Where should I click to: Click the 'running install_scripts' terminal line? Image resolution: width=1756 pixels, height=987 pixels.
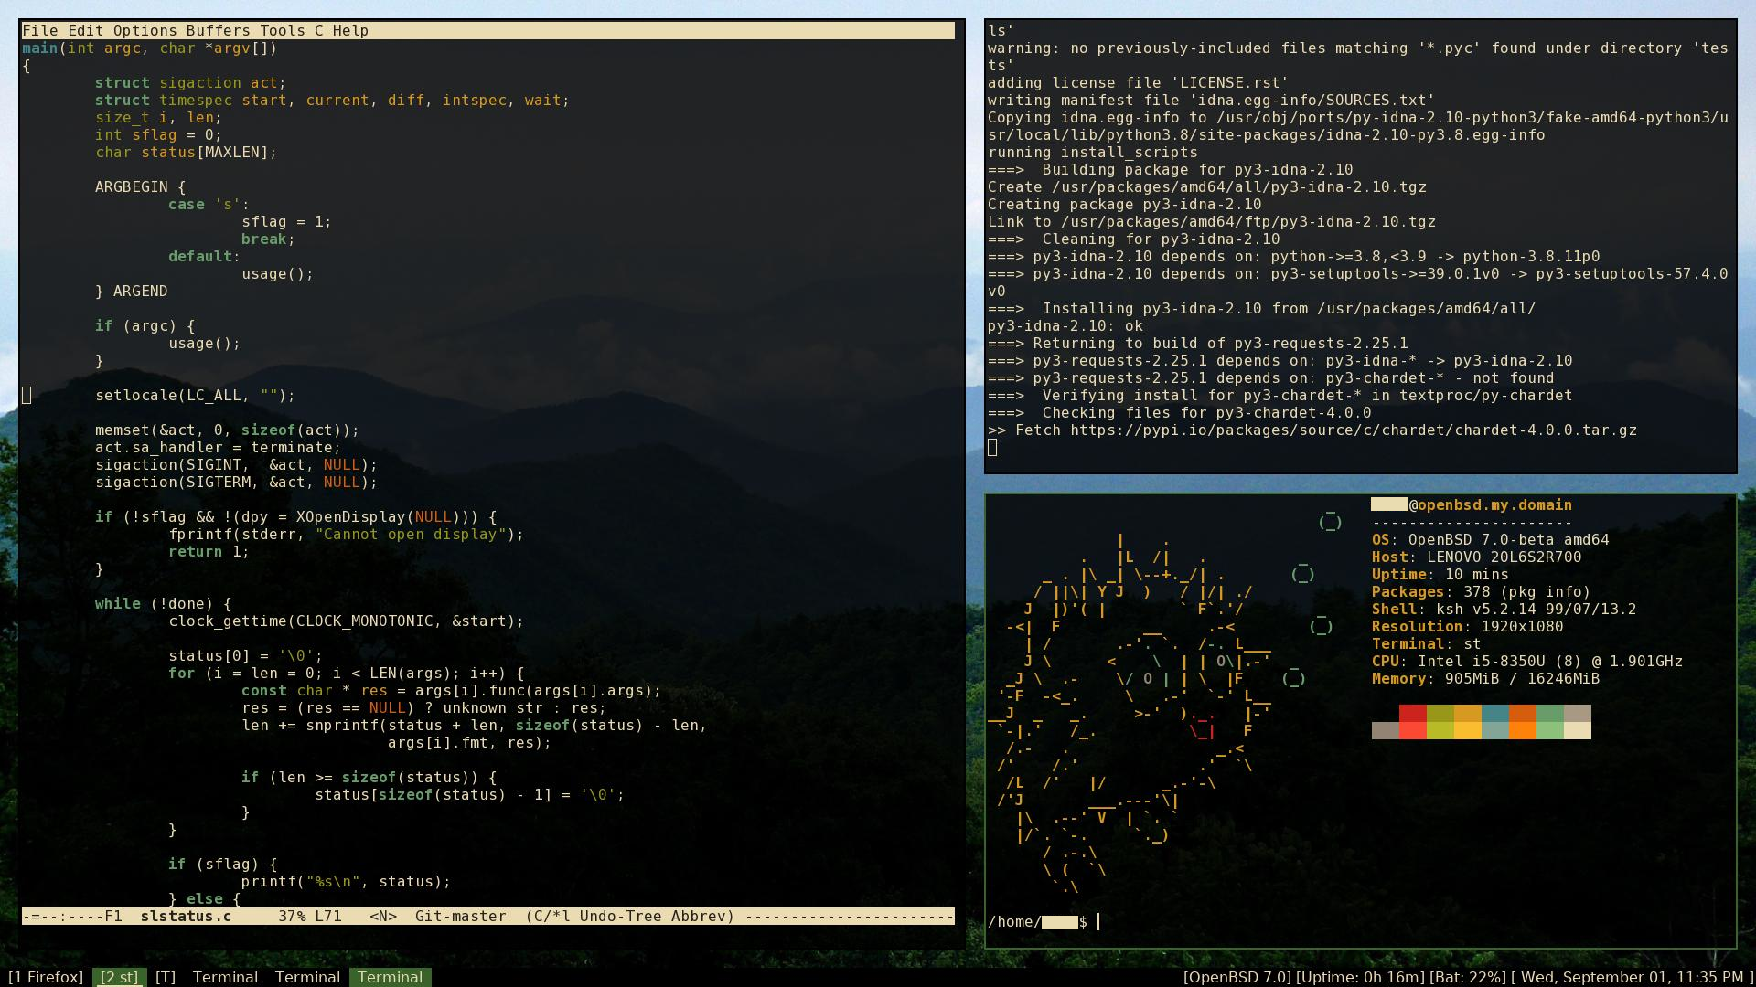tap(1093, 152)
